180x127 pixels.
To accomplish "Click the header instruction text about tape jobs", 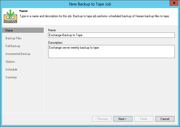I will pyautogui.click(x=94, y=16).
